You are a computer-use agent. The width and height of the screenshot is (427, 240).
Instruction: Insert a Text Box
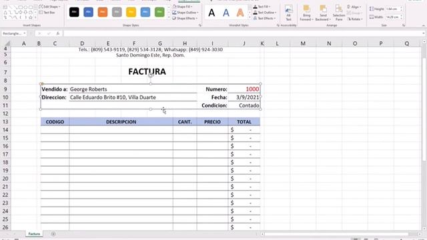click(47, 12)
